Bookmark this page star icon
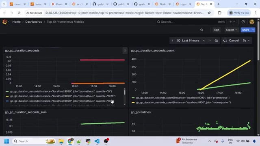The width and height of the screenshot is (260, 146). (x=209, y=13)
